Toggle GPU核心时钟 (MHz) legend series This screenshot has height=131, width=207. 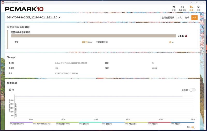(x=67, y=123)
